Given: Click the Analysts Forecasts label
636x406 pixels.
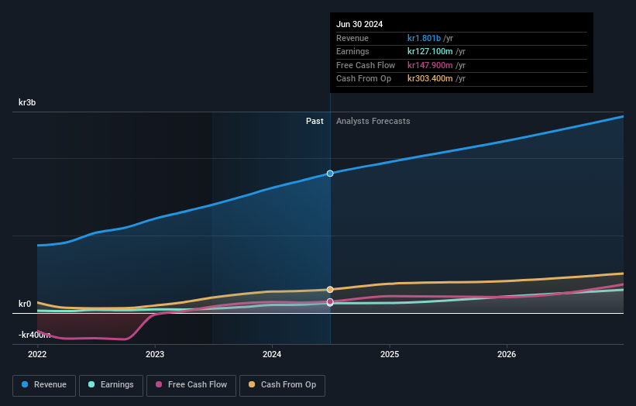Looking at the screenshot, I should (x=373, y=121).
